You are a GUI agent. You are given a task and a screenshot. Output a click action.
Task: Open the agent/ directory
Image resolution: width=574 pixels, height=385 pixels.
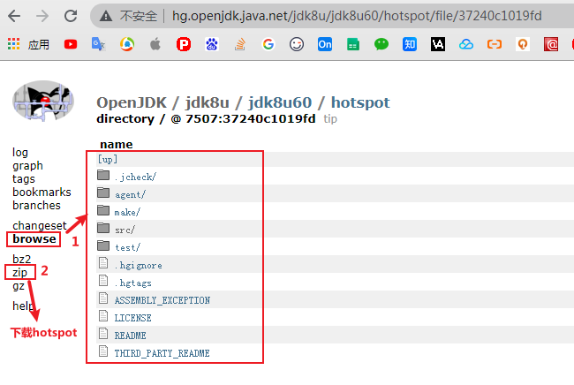130,194
